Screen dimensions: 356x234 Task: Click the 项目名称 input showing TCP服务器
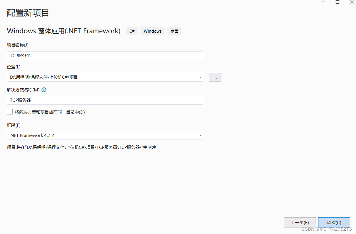105,55
